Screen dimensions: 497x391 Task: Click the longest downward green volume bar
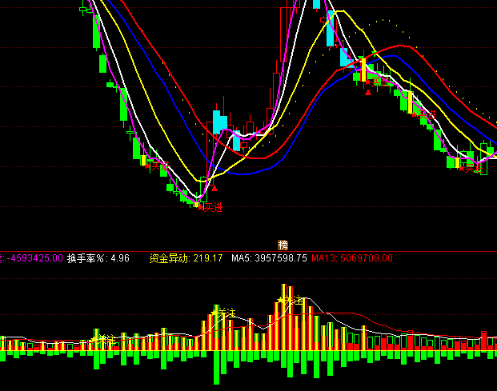point(216,367)
